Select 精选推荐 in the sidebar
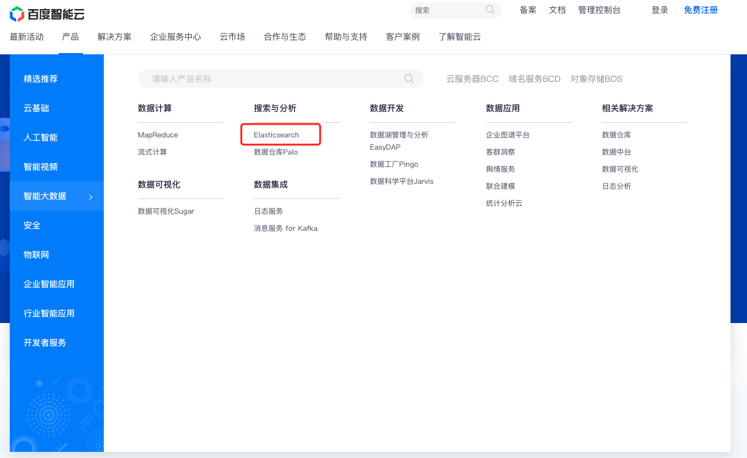This screenshot has height=458, width=747. coord(57,79)
